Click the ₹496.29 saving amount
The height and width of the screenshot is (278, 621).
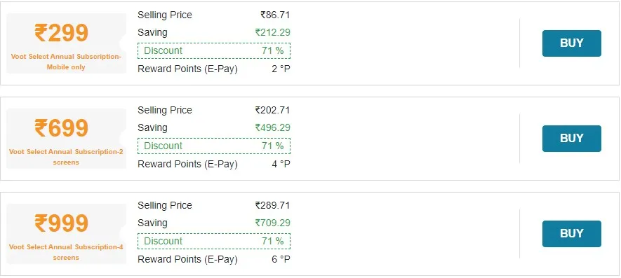point(272,127)
